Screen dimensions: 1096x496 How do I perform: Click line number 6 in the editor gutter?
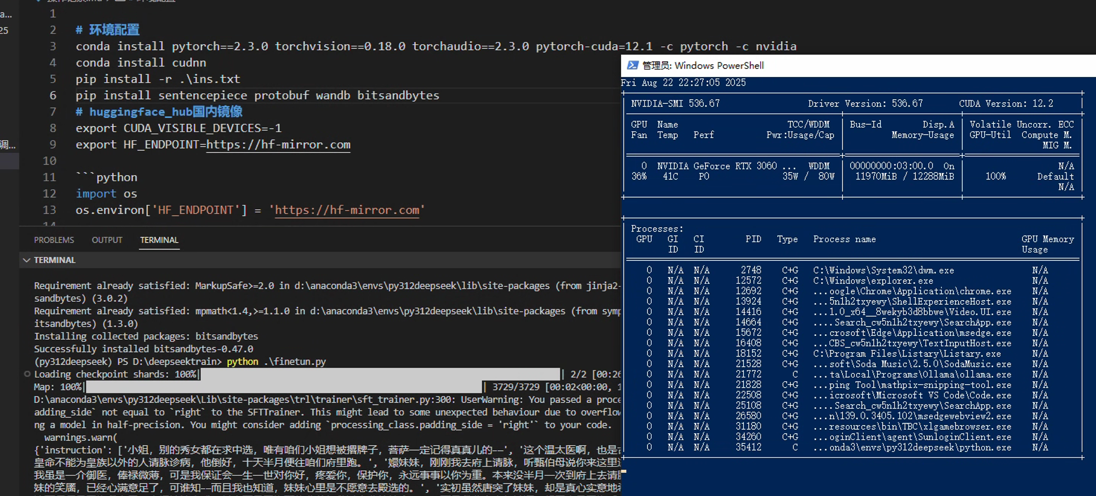pos(53,95)
